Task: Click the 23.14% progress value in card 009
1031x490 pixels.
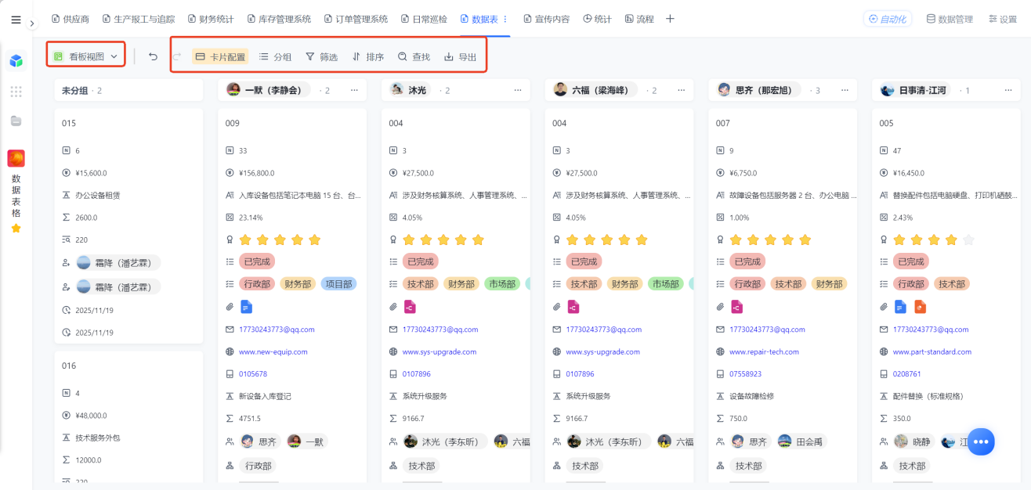Action: (251, 218)
